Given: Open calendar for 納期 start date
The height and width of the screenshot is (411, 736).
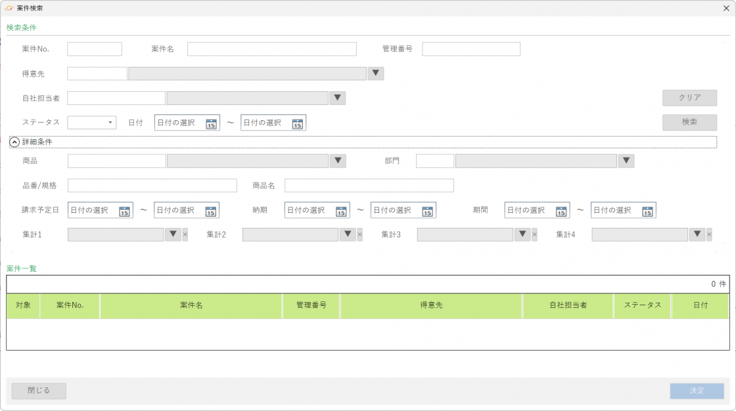Looking at the screenshot, I should point(341,211).
